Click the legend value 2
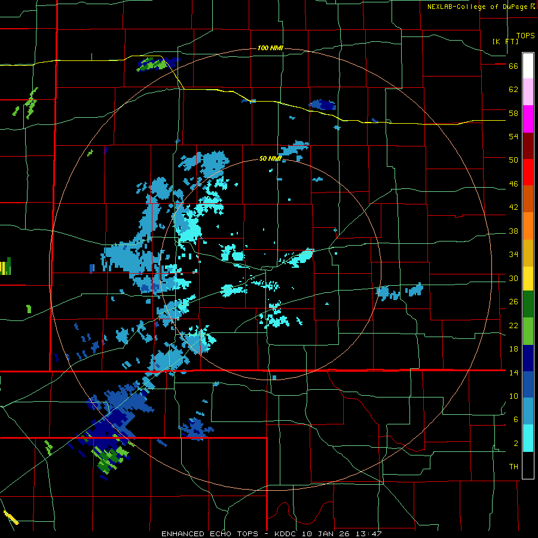This screenshot has height=538, width=538. pyautogui.click(x=515, y=444)
